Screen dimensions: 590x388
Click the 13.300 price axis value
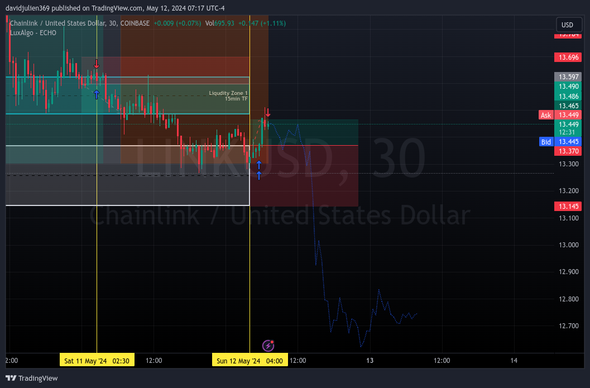click(569, 164)
